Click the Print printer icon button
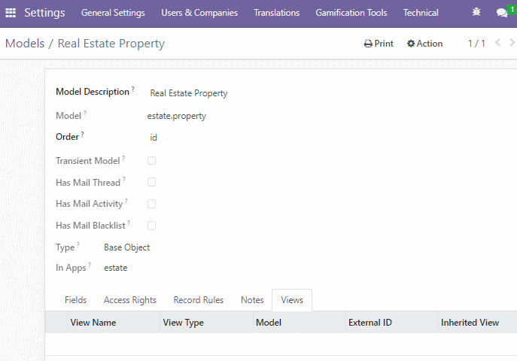This screenshot has width=517, height=361. (379, 44)
